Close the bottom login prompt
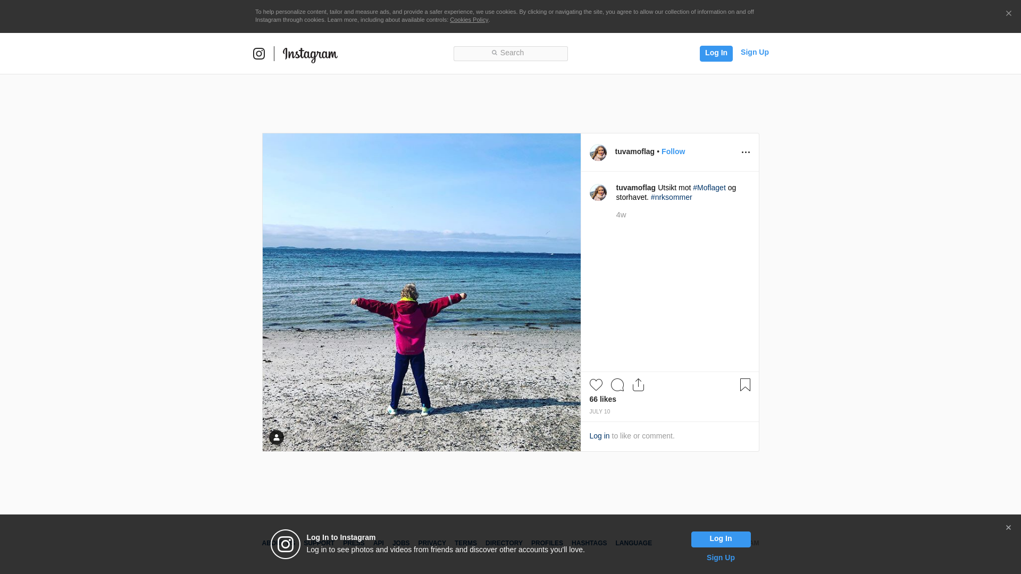The height and width of the screenshot is (574, 1021). [x=1008, y=528]
